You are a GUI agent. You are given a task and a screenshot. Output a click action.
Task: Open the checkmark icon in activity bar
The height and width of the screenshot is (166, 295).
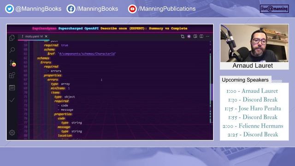point(12,100)
